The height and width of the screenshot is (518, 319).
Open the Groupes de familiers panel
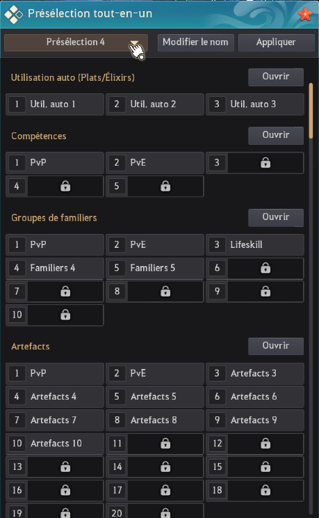point(276,217)
